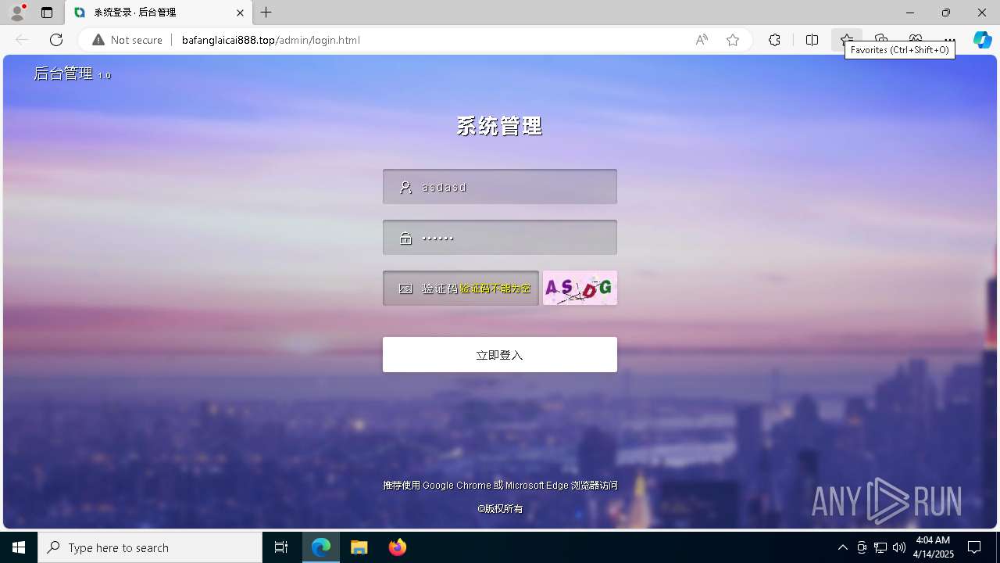Go back with the browser back arrow
Viewport: 1000px width, 563px height.
tap(22, 40)
